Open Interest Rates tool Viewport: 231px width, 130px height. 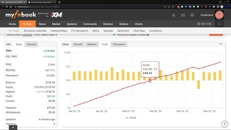coord(59,31)
